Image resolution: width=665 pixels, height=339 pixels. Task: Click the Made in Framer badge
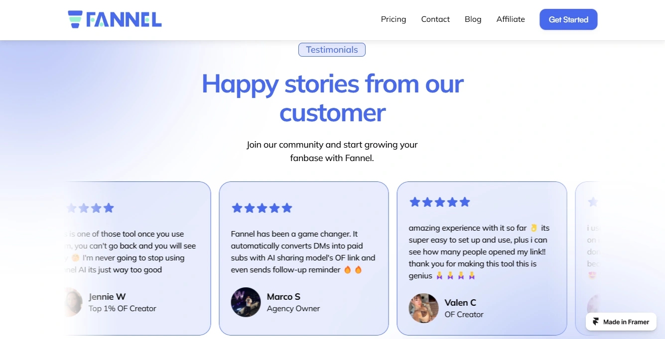pos(621,322)
